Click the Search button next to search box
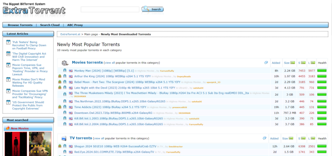This screenshot has width=332, height=156. click(152, 9)
